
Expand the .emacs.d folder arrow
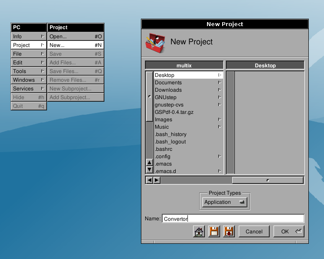(220, 171)
